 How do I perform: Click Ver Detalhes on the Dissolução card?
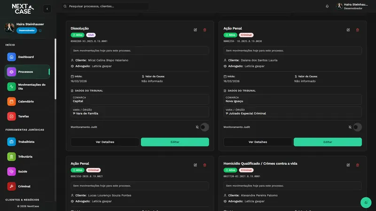pyautogui.click(x=105, y=142)
